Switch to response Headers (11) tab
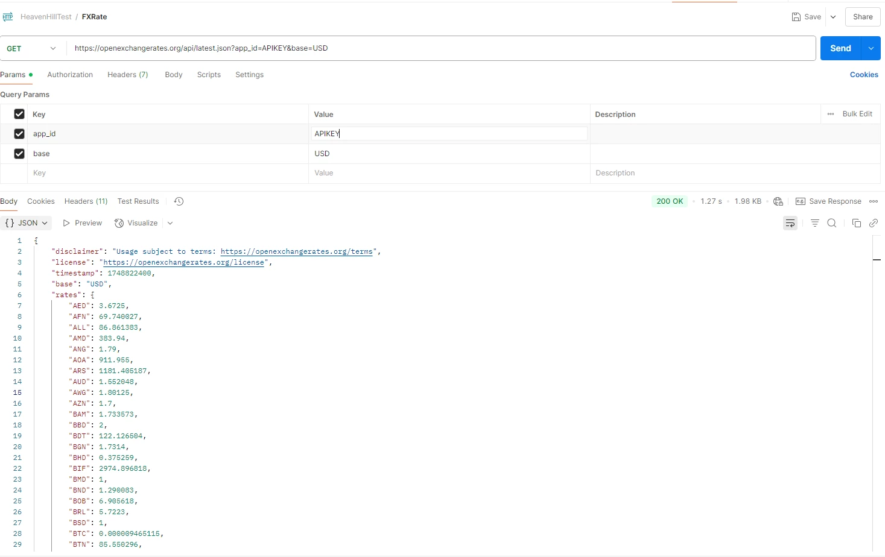This screenshot has height=557, width=885. pyautogui.click(x=86, y=201)
